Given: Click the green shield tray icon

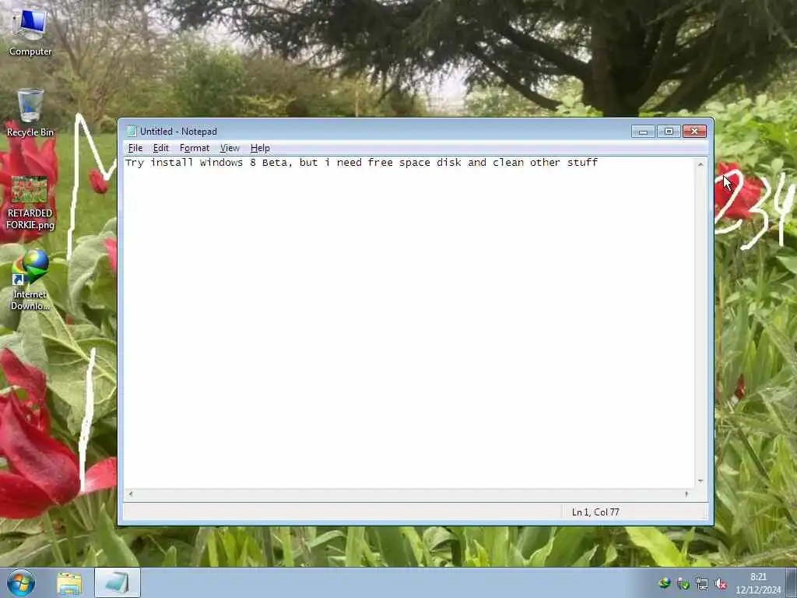Looking at the screenshot, I should [683, 584].
